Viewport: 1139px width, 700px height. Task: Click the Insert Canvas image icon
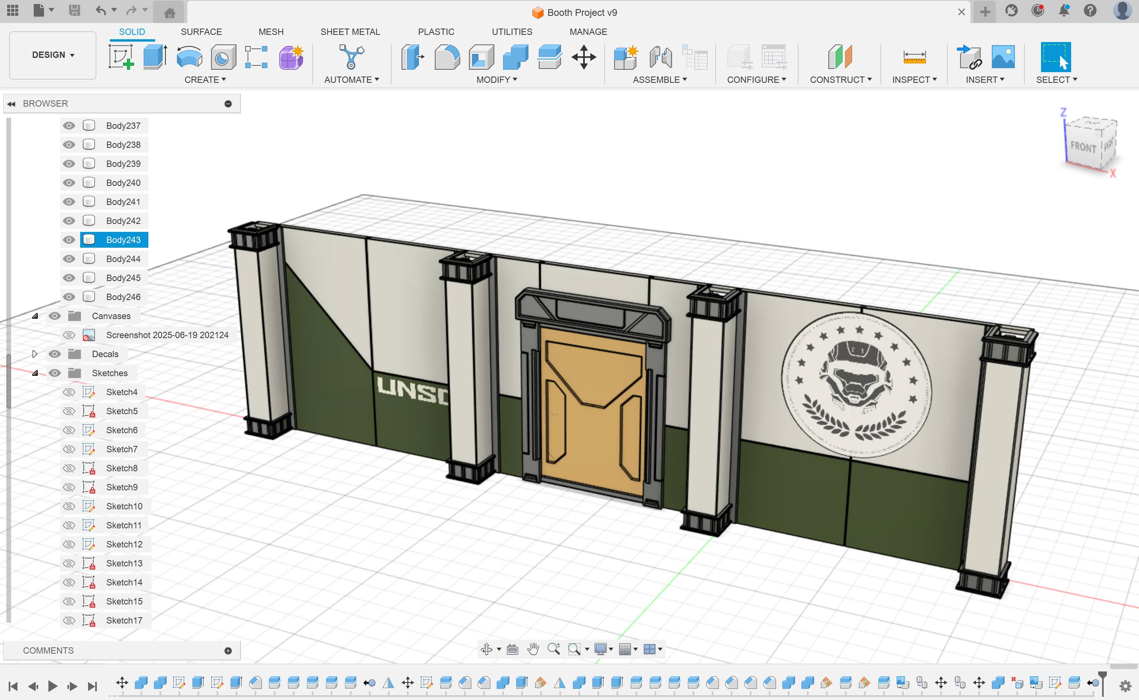(x=1003, y=57)
